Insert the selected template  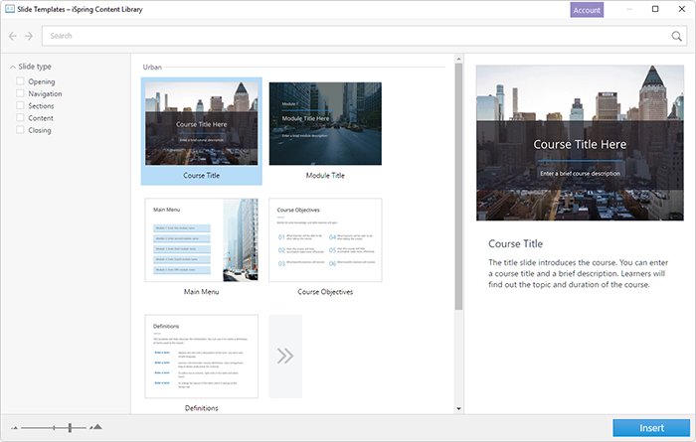tap(651, 428)
